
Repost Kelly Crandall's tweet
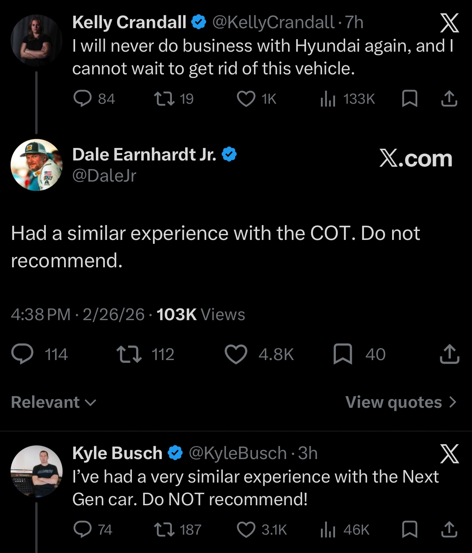tap(164, 99)
